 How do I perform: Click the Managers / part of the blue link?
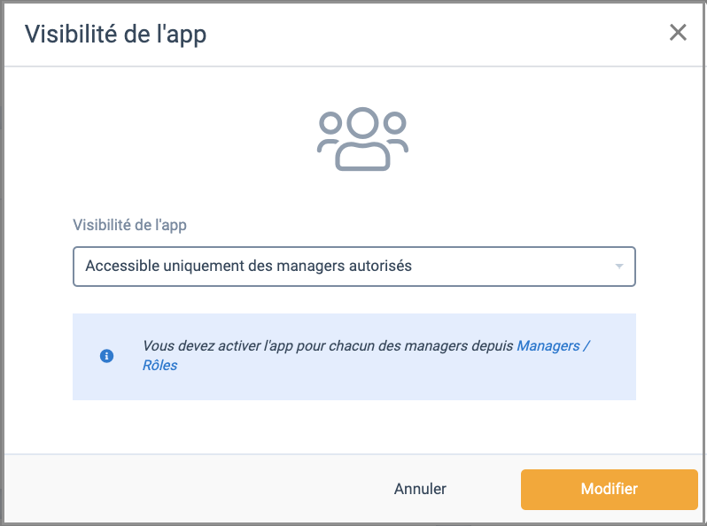coord(553,345)
